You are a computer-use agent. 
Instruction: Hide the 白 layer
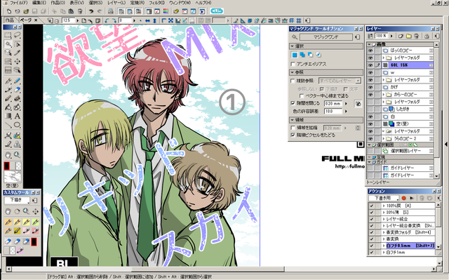(370, 116)
